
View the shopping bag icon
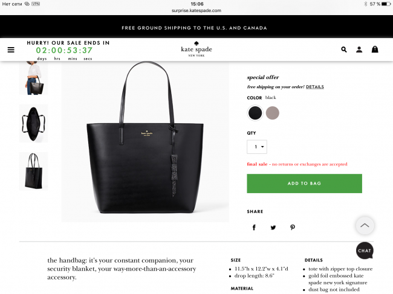[x=375, y=50]
